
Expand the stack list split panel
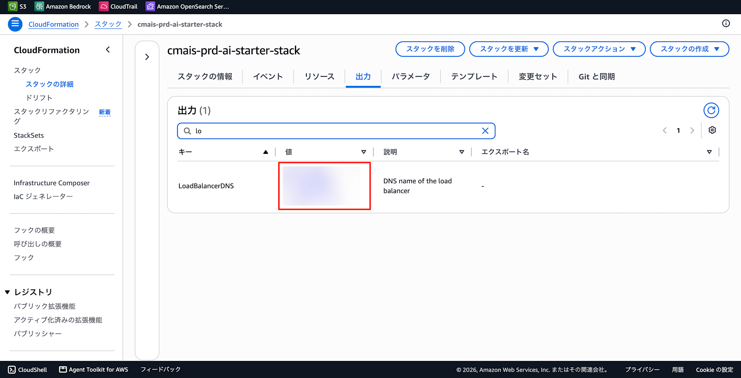147,57
